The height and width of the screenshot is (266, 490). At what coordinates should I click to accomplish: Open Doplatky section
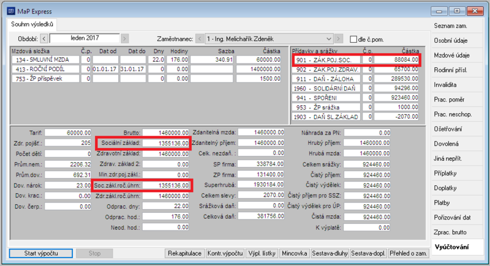tap(457, 188)
